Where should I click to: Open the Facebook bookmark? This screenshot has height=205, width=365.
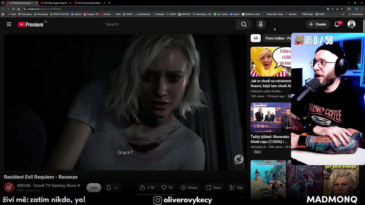tap(76, 14)
